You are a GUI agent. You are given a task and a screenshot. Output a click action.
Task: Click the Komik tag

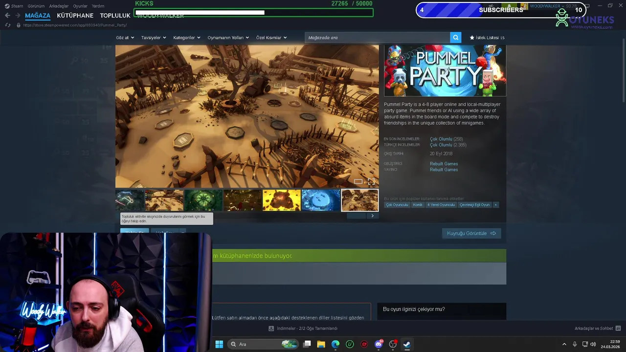pyautogui.click(x=418, y=205)
